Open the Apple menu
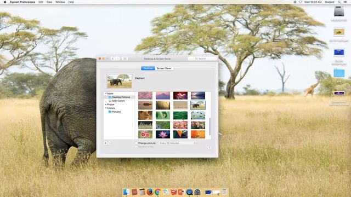 pos(5,2)
